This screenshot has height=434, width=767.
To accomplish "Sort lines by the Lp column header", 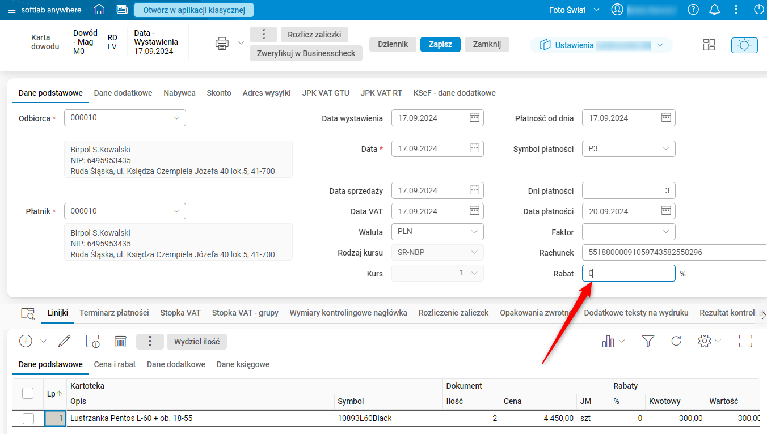I will coord(55,394).
